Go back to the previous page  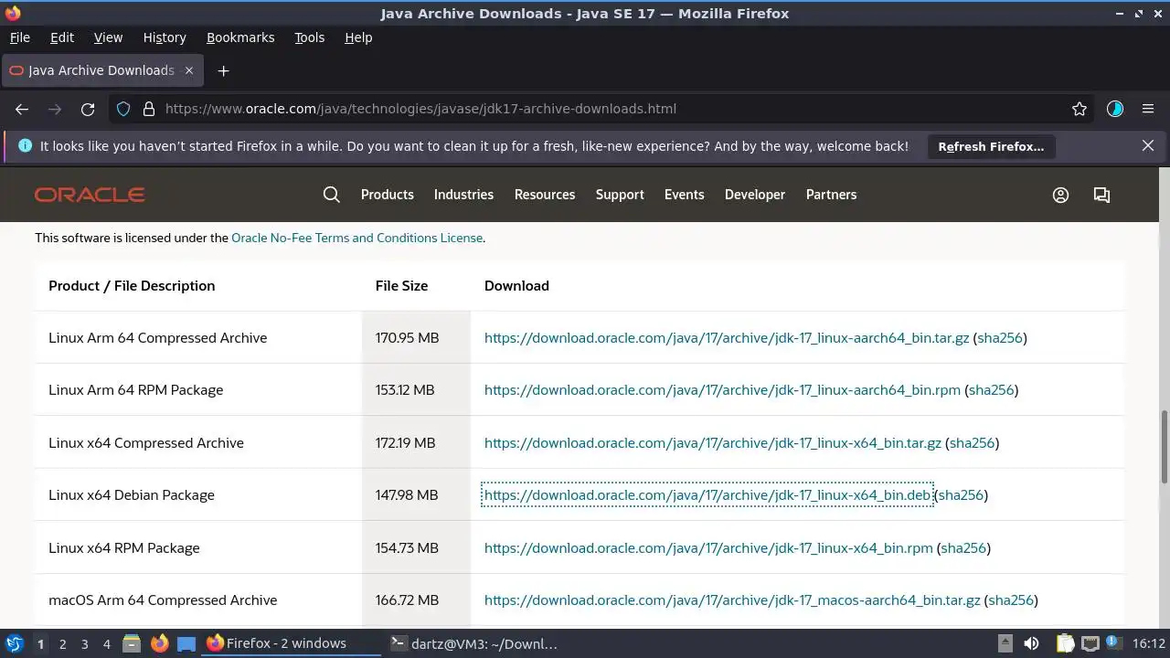[x=22, y=109]
